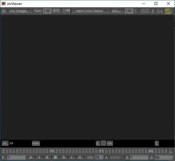Click the gamma slider in toolbar

pos(142,11)
